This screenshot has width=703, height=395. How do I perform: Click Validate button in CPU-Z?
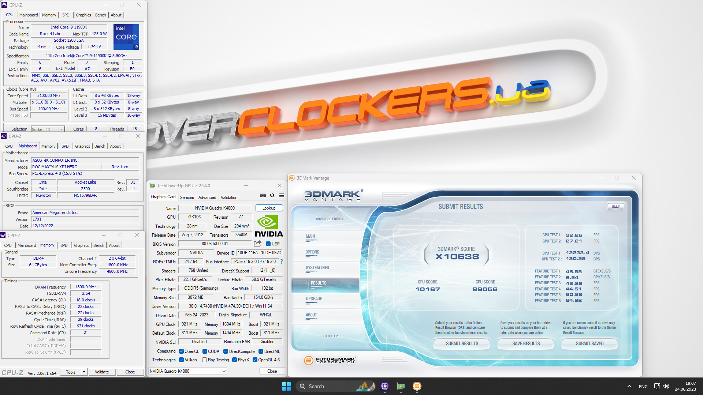pyautogui.click(x=102, y=372)
